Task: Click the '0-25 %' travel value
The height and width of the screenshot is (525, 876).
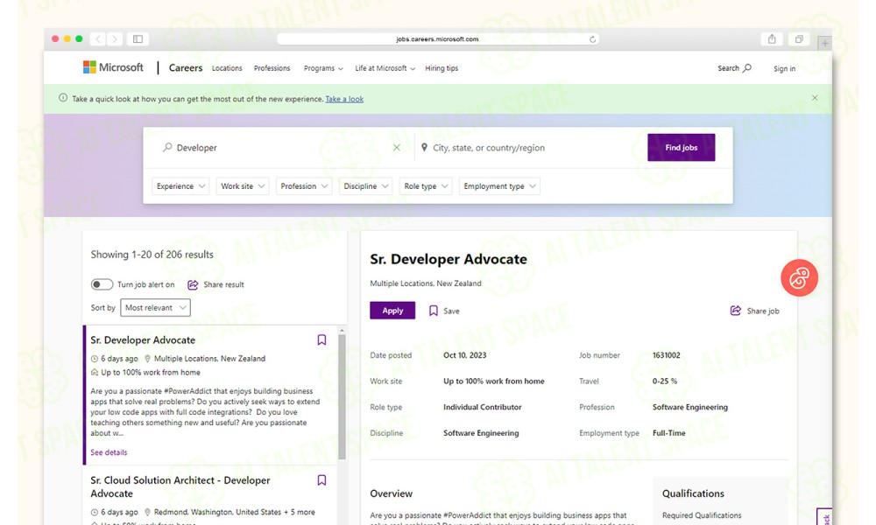Action: point(665,381)
